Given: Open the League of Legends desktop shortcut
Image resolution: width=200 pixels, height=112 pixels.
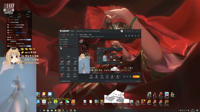Looking at the screenshot, I should pos(172,95).
